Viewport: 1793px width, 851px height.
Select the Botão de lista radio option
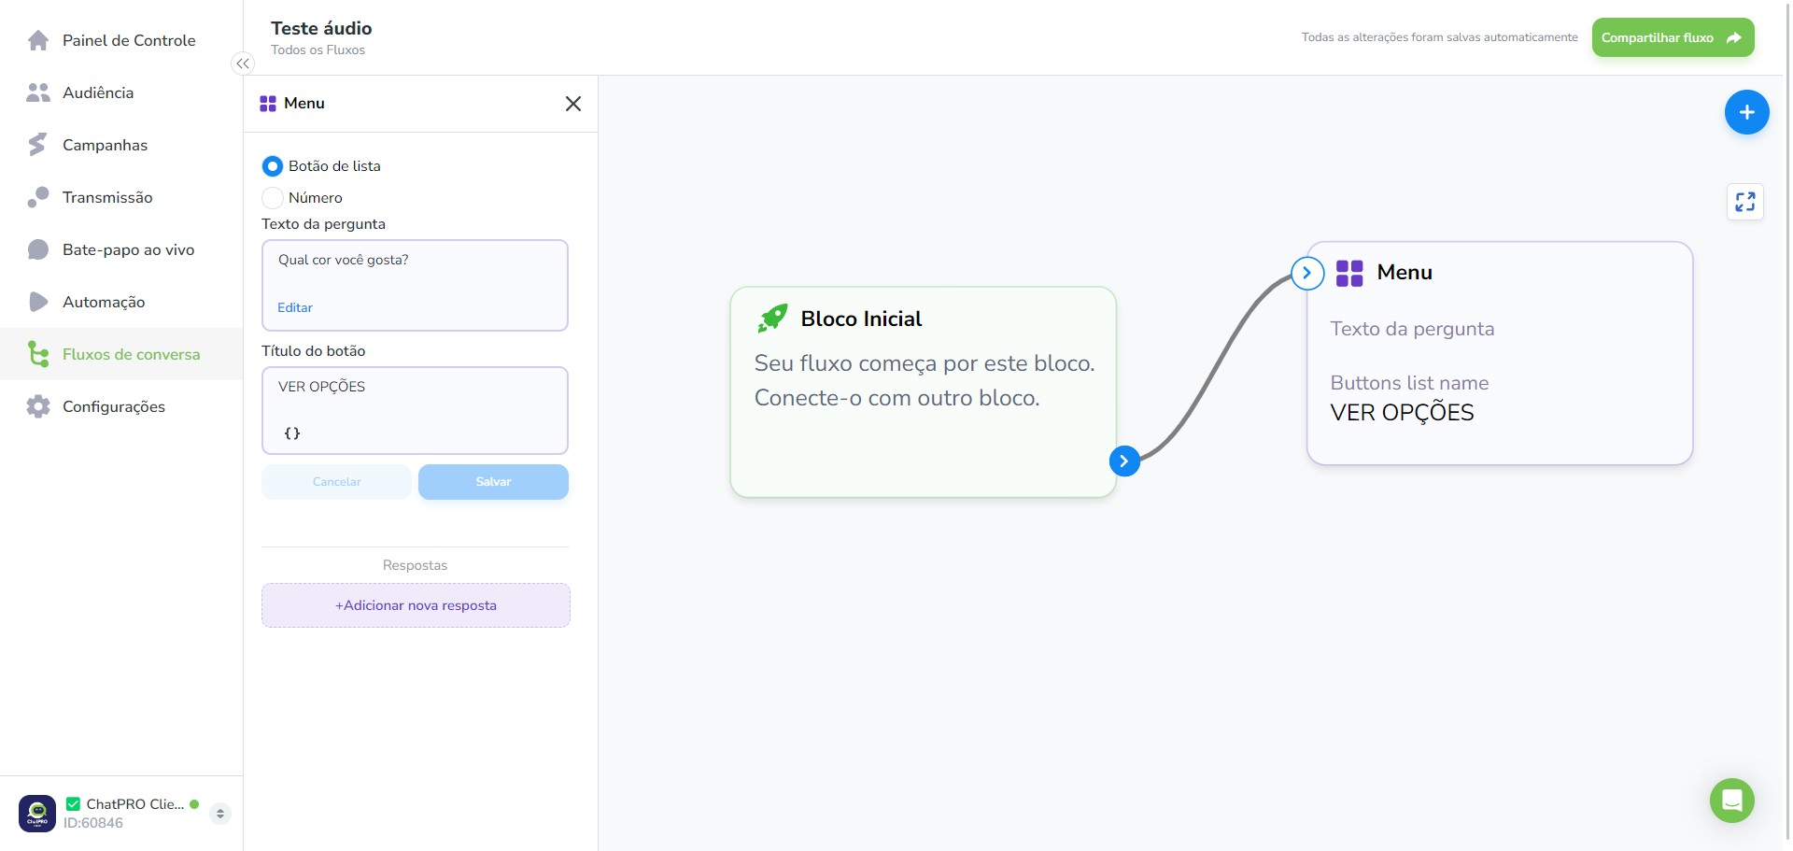(x=272, y=166)
